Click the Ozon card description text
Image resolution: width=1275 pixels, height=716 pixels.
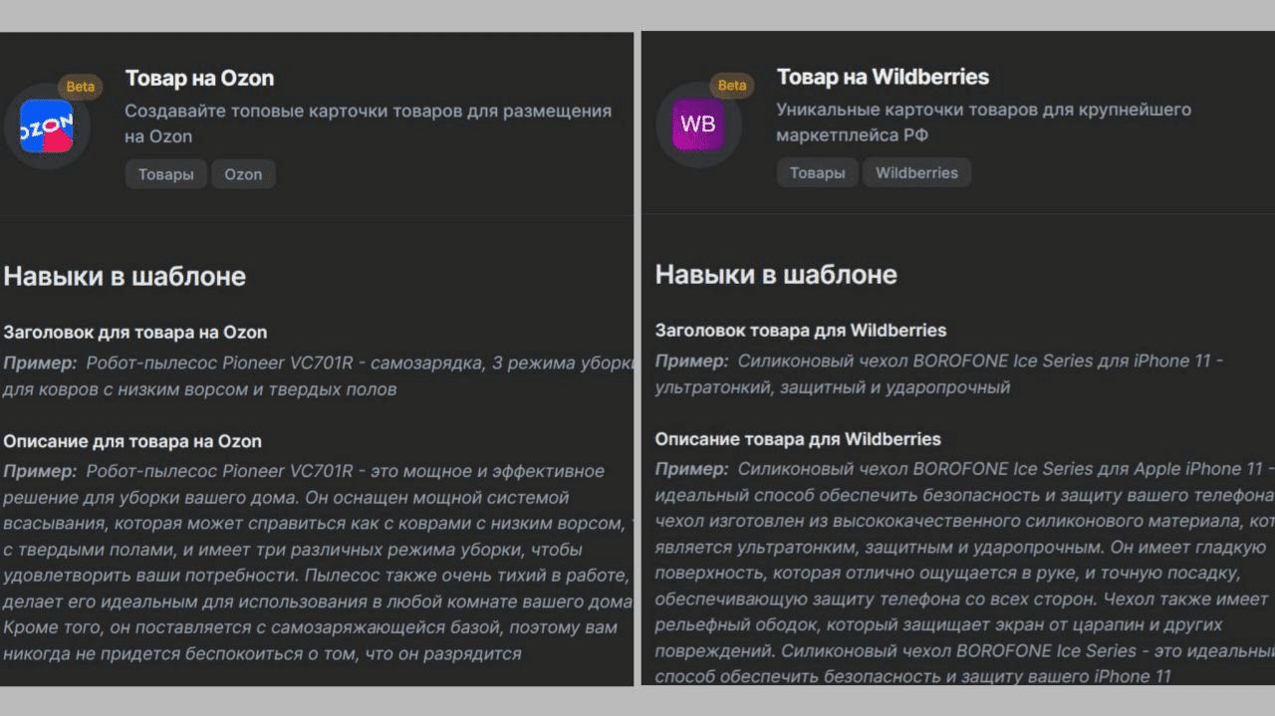coord(368,123)
